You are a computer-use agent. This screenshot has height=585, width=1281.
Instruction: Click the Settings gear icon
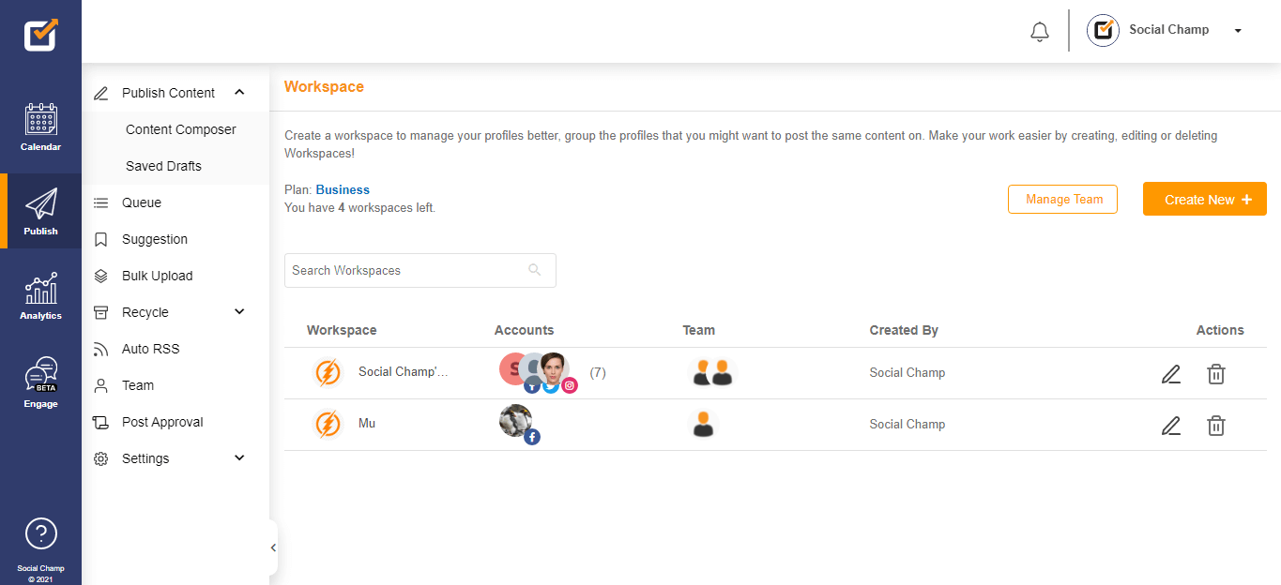click(101, 458)
